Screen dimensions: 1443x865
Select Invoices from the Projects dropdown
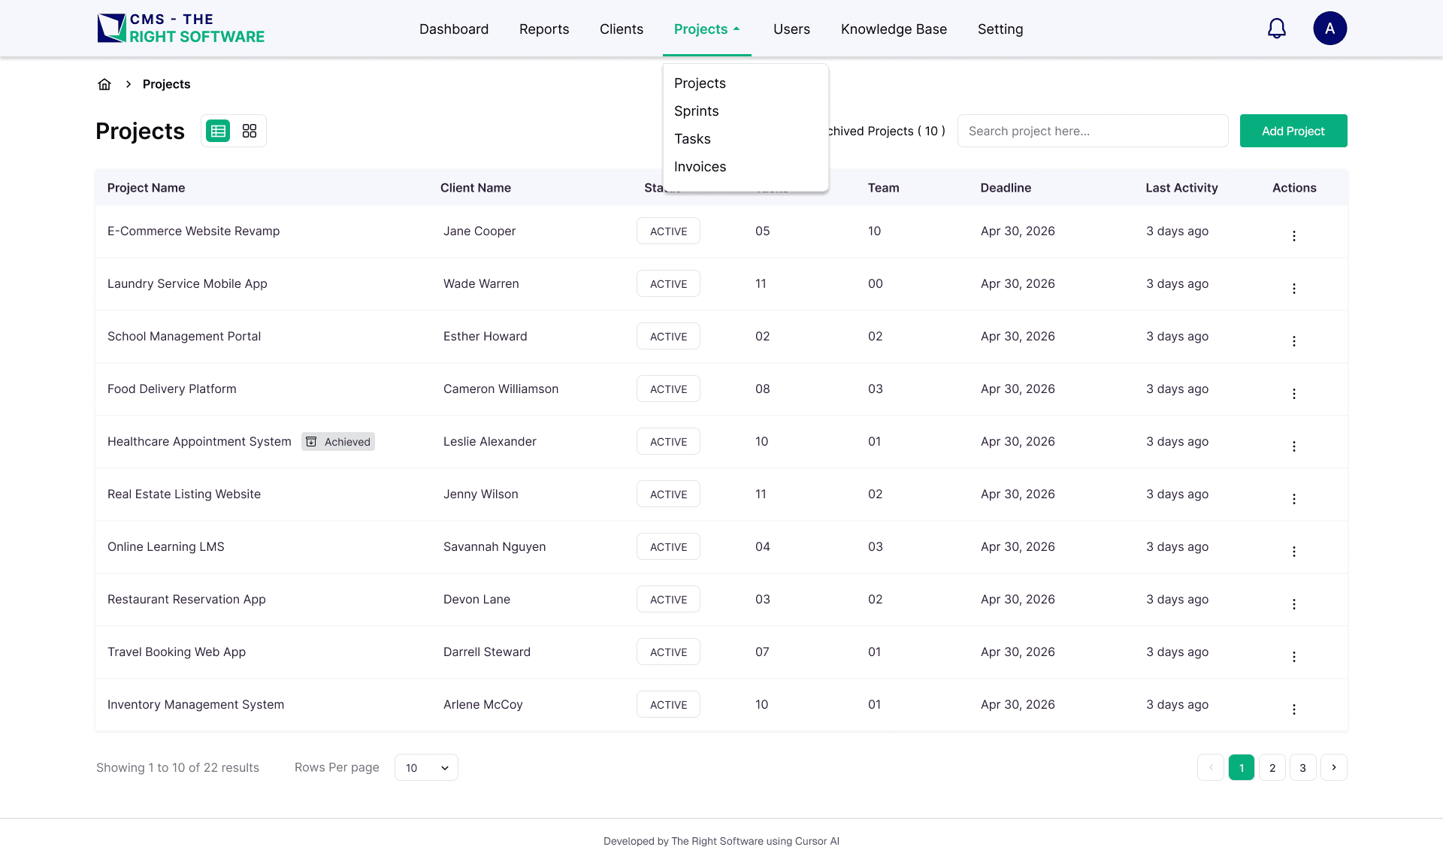click(700, 166)
